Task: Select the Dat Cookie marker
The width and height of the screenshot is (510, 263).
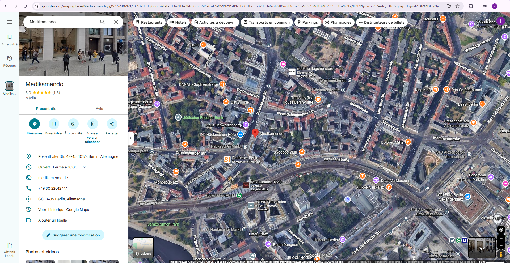Action: [226, 102]
